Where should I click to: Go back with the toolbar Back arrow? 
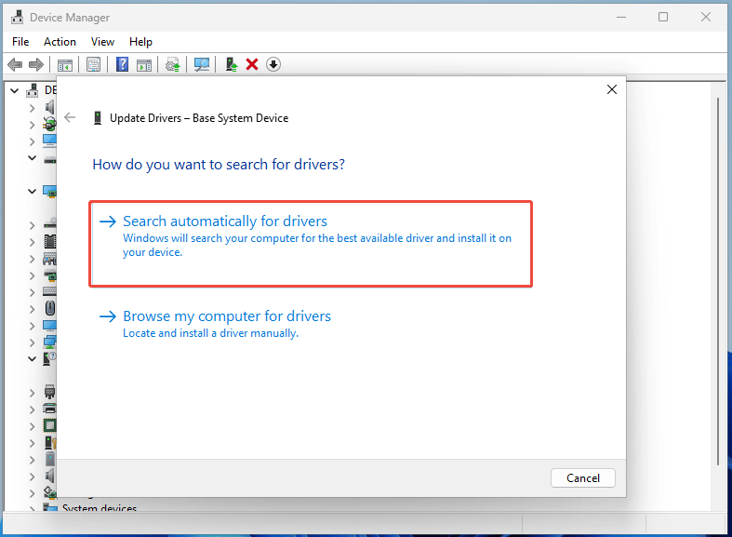point(15,64)
